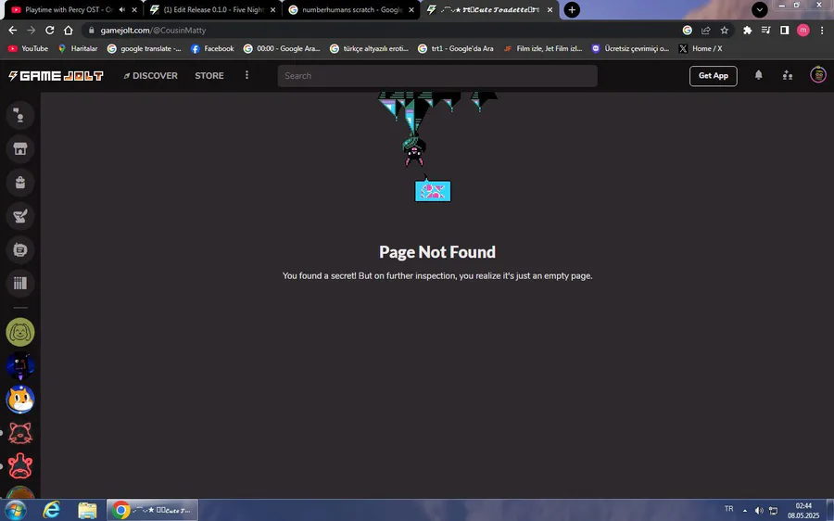
Task: Click the Get App button
Action: [x=714, y=76]
